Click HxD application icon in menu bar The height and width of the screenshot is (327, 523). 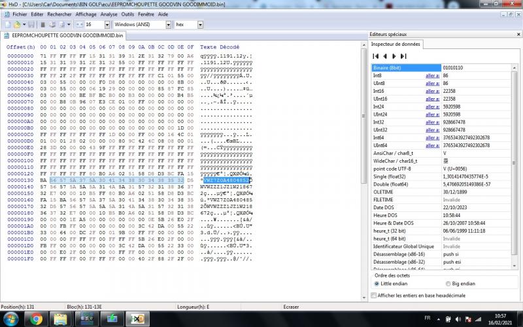pyautogui.click(x=7, y=14)
